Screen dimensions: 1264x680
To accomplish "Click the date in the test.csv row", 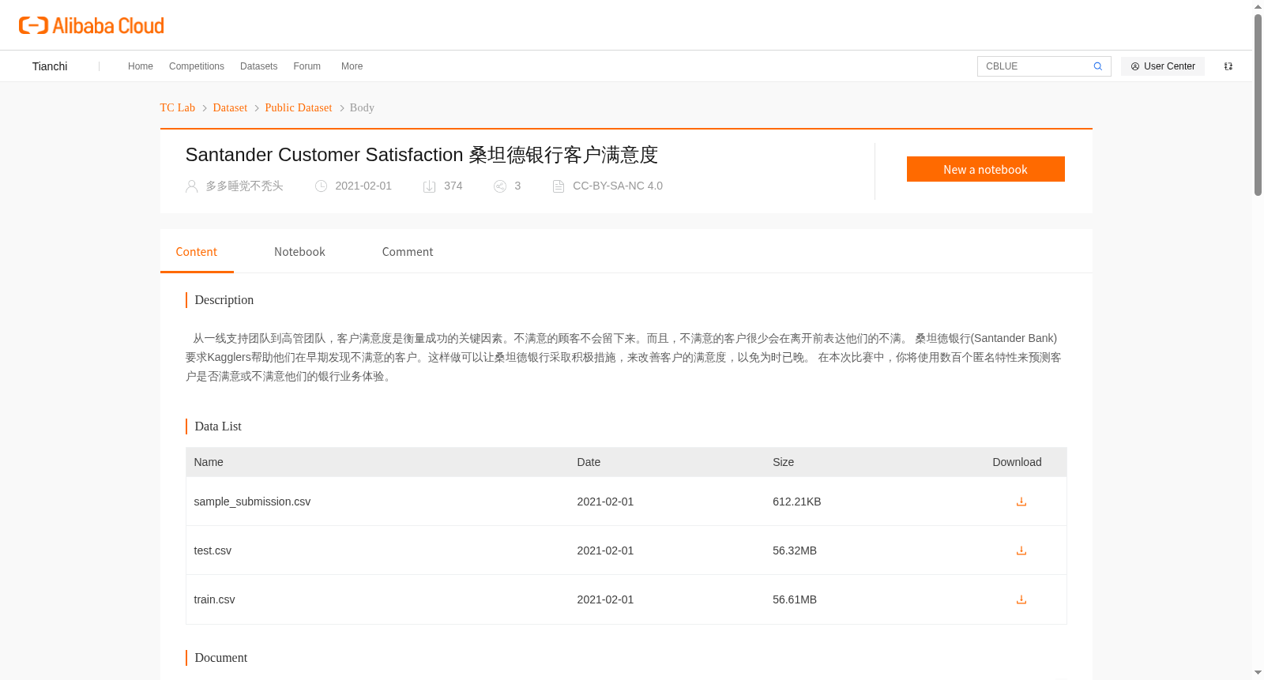I will click(x=605, y=550).
